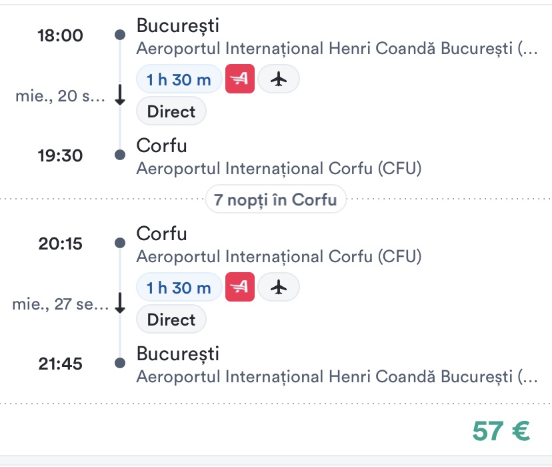552x467 pixels.
Task: Click the return flight airplane icon
Action: tap(279, 288)
